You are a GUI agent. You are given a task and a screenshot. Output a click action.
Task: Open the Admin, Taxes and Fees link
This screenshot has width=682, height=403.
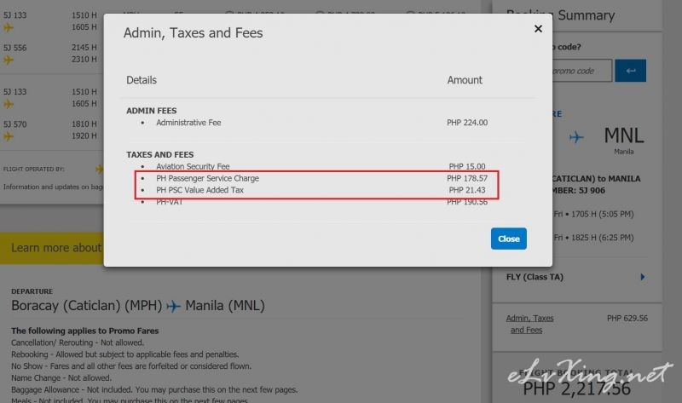[529, 324]
